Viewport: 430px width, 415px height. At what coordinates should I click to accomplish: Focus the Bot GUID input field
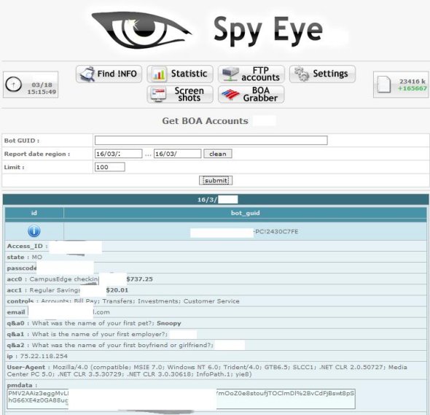[x=211, y=140]
